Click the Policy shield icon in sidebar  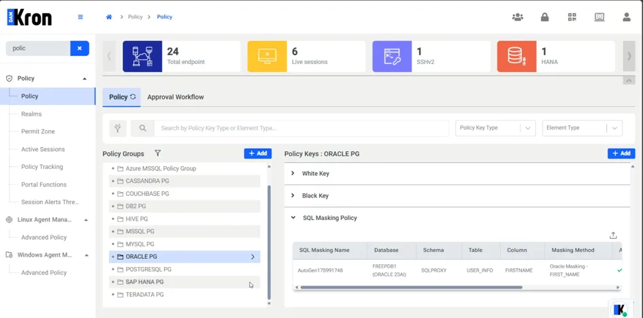(x=9, y=78)
